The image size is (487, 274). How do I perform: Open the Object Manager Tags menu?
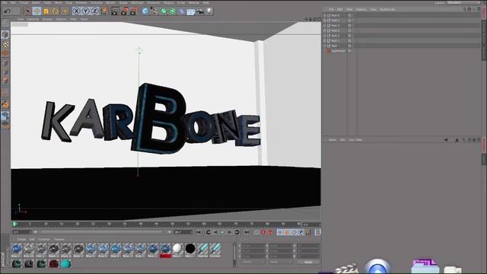pyautogui.click(x=374, y=9)
